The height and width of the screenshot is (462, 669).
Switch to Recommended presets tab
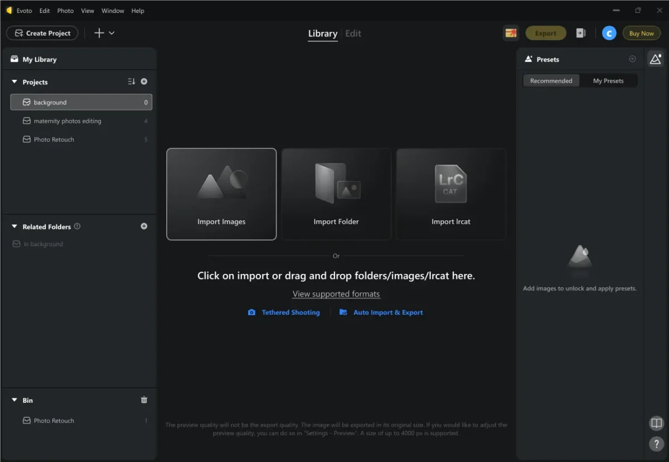[x=551, y=81]
